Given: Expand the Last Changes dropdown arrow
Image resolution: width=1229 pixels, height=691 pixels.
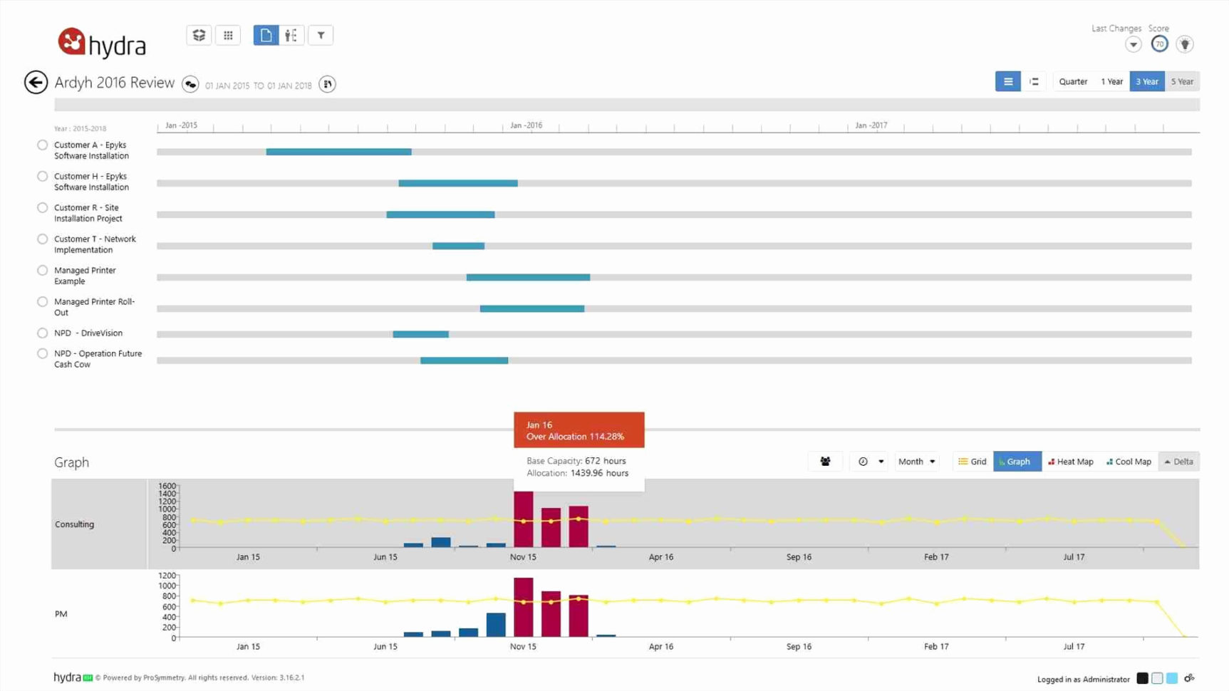Looking at the screenshot, I should click(x=1133, y=44).
